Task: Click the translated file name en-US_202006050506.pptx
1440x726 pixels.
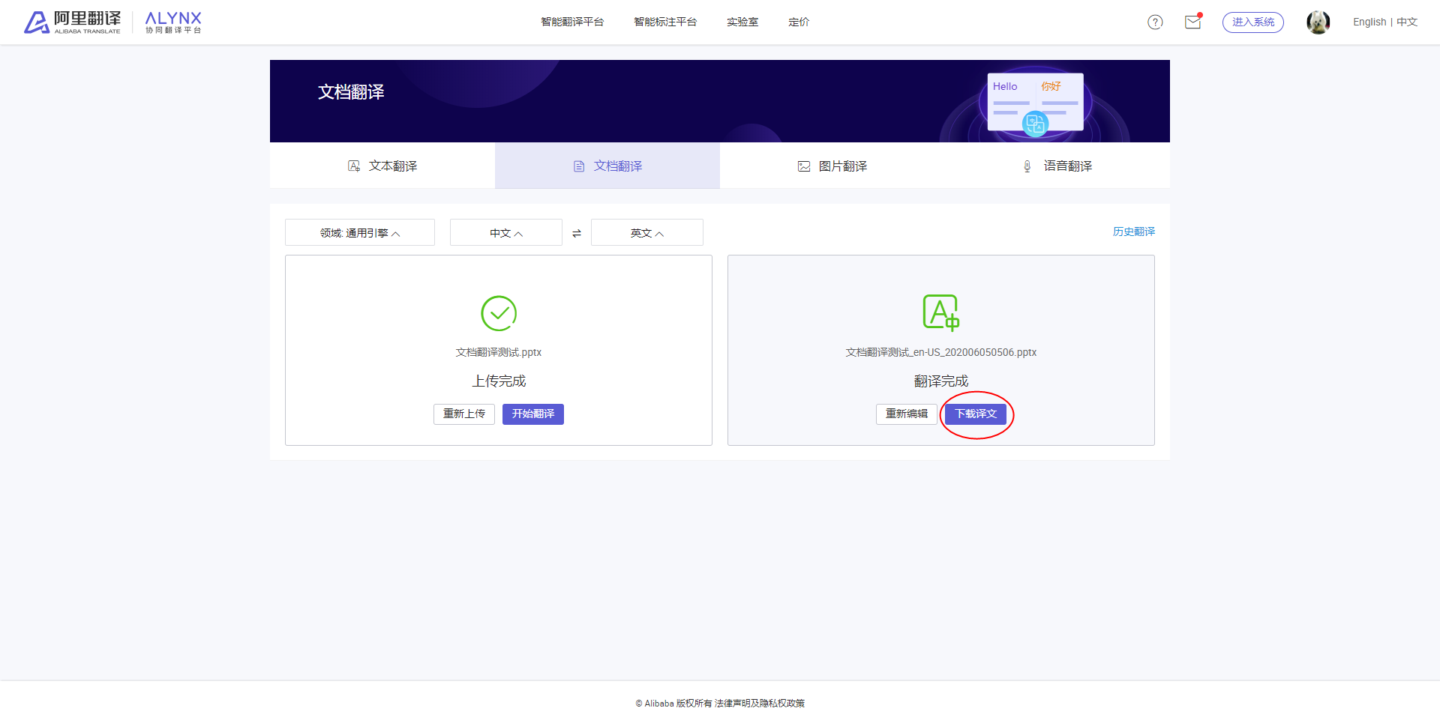Action: tap(941, 352)
